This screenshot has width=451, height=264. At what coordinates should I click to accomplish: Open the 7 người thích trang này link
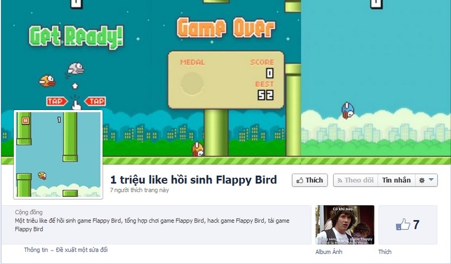tap(139, 190)
